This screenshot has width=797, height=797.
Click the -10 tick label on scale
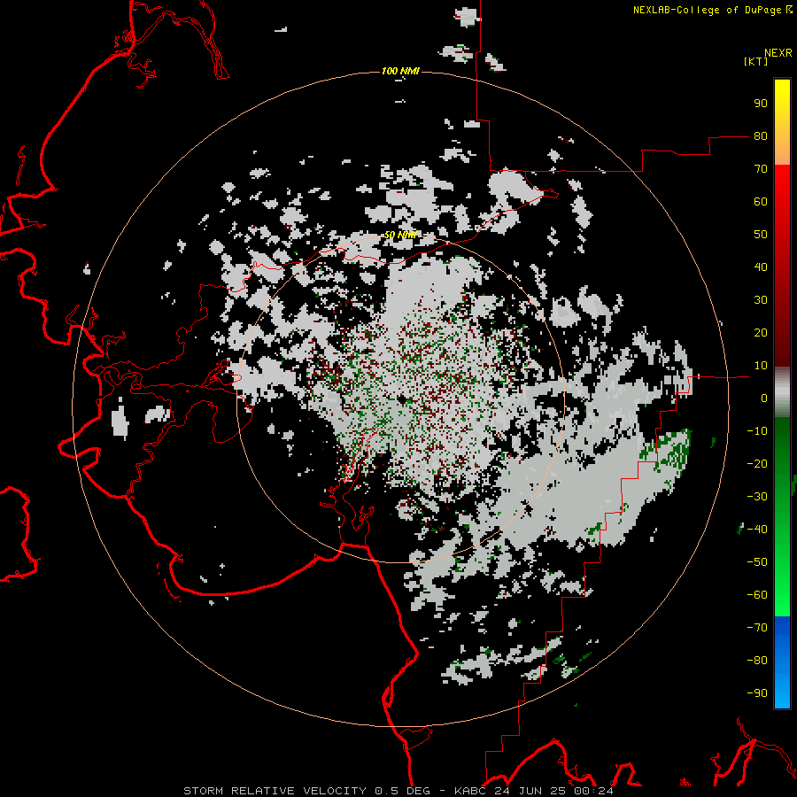(757, 431)
